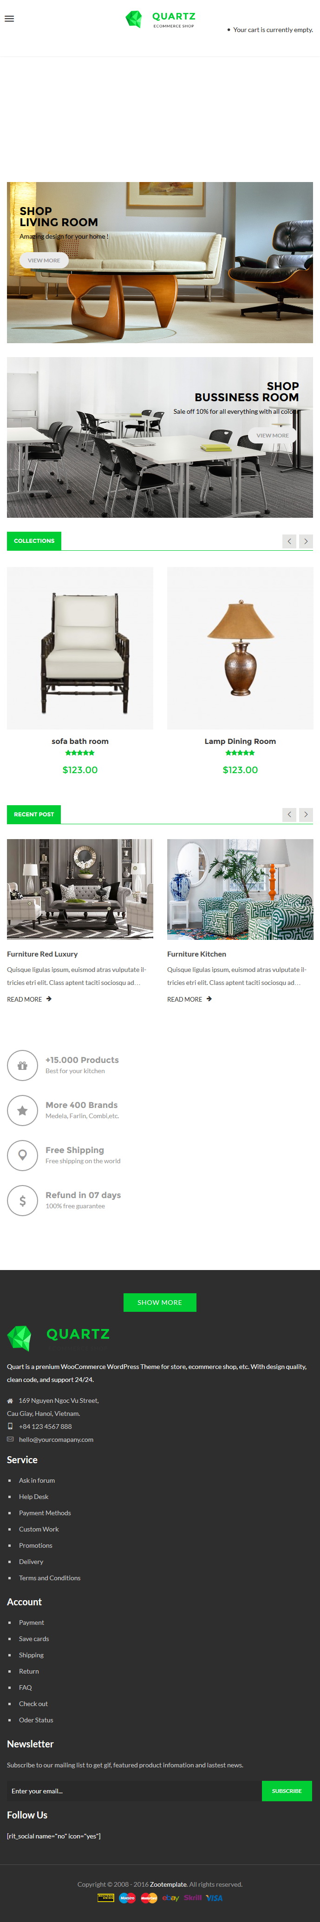320x1922 pixels.
Task: Click the green Show More button
Action: pos(160,1302)
